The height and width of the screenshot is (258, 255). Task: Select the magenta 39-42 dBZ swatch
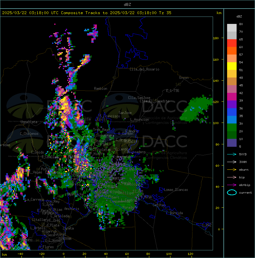tap(232, 97)
